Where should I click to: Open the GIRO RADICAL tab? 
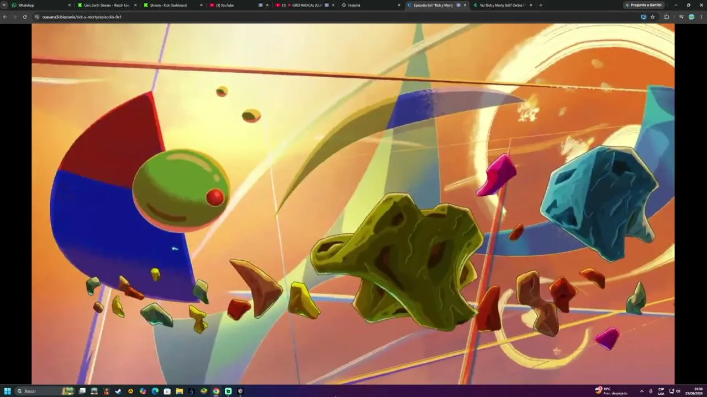pos(304,5)
